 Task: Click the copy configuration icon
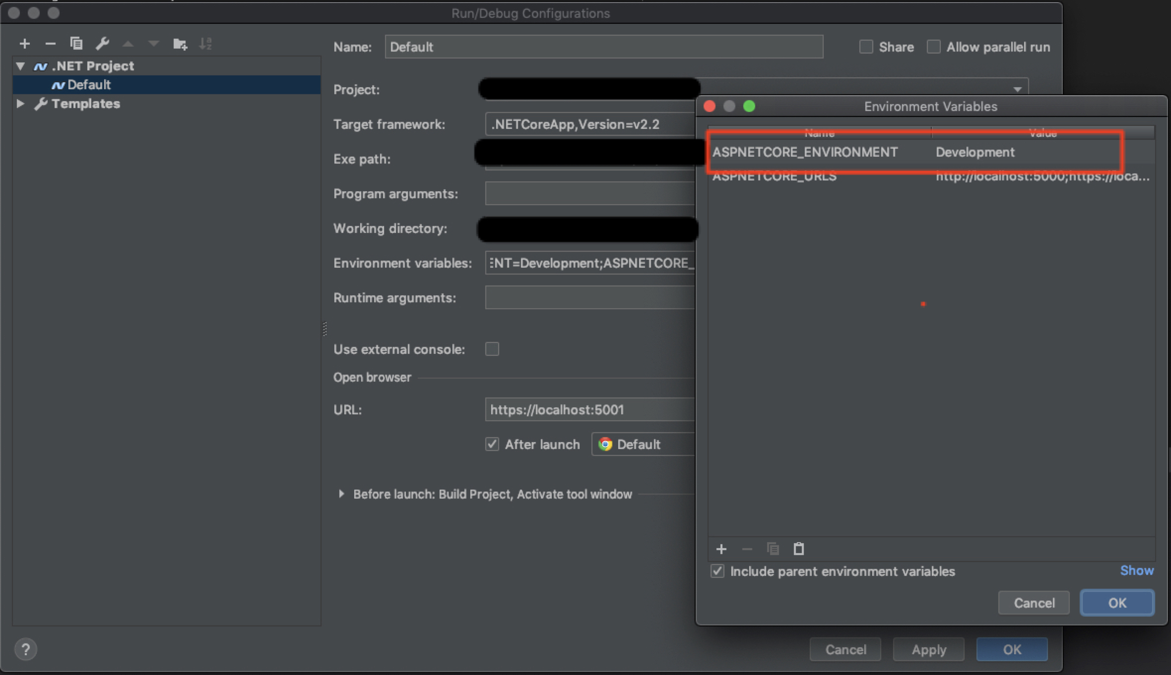click(76, 44)
